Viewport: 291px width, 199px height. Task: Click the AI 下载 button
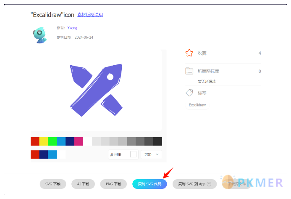click(x=83, y=184)
